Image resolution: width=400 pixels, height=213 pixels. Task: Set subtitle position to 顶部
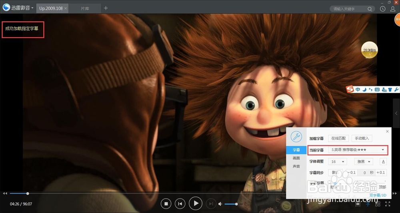coord(382,187)
